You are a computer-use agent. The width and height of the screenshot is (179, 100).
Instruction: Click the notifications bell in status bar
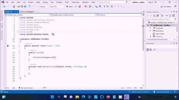coord(175,92)
